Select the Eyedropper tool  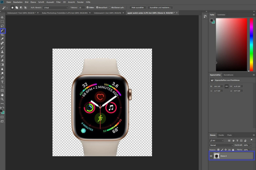(2, 39)
